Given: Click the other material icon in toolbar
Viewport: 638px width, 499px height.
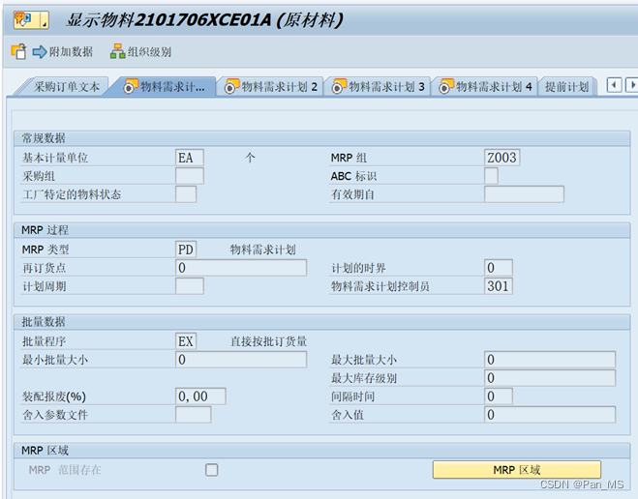Looking at the screenshot, I should (18, 51).
